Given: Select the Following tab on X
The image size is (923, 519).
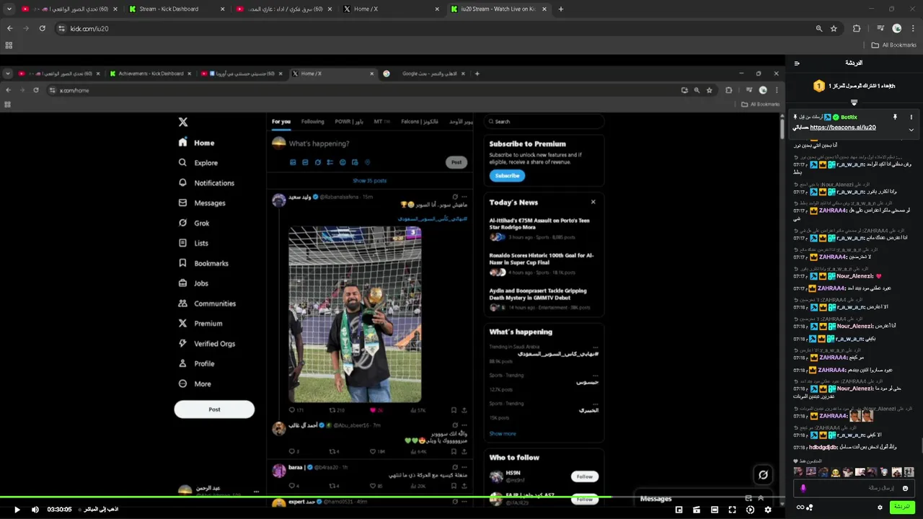Looking at the screenshot, I should click(312, 122).
